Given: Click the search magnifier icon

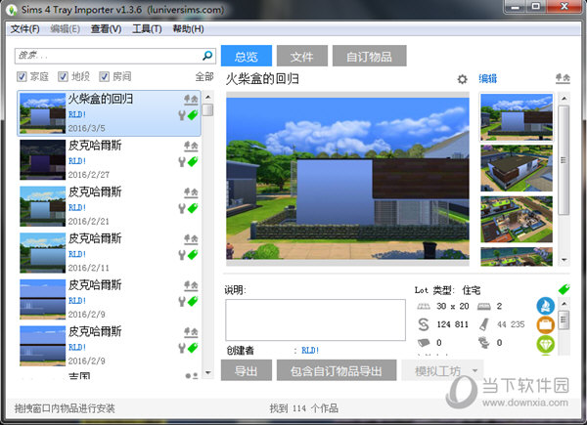Looking at the screenshot, I should [x=207, y=56].
